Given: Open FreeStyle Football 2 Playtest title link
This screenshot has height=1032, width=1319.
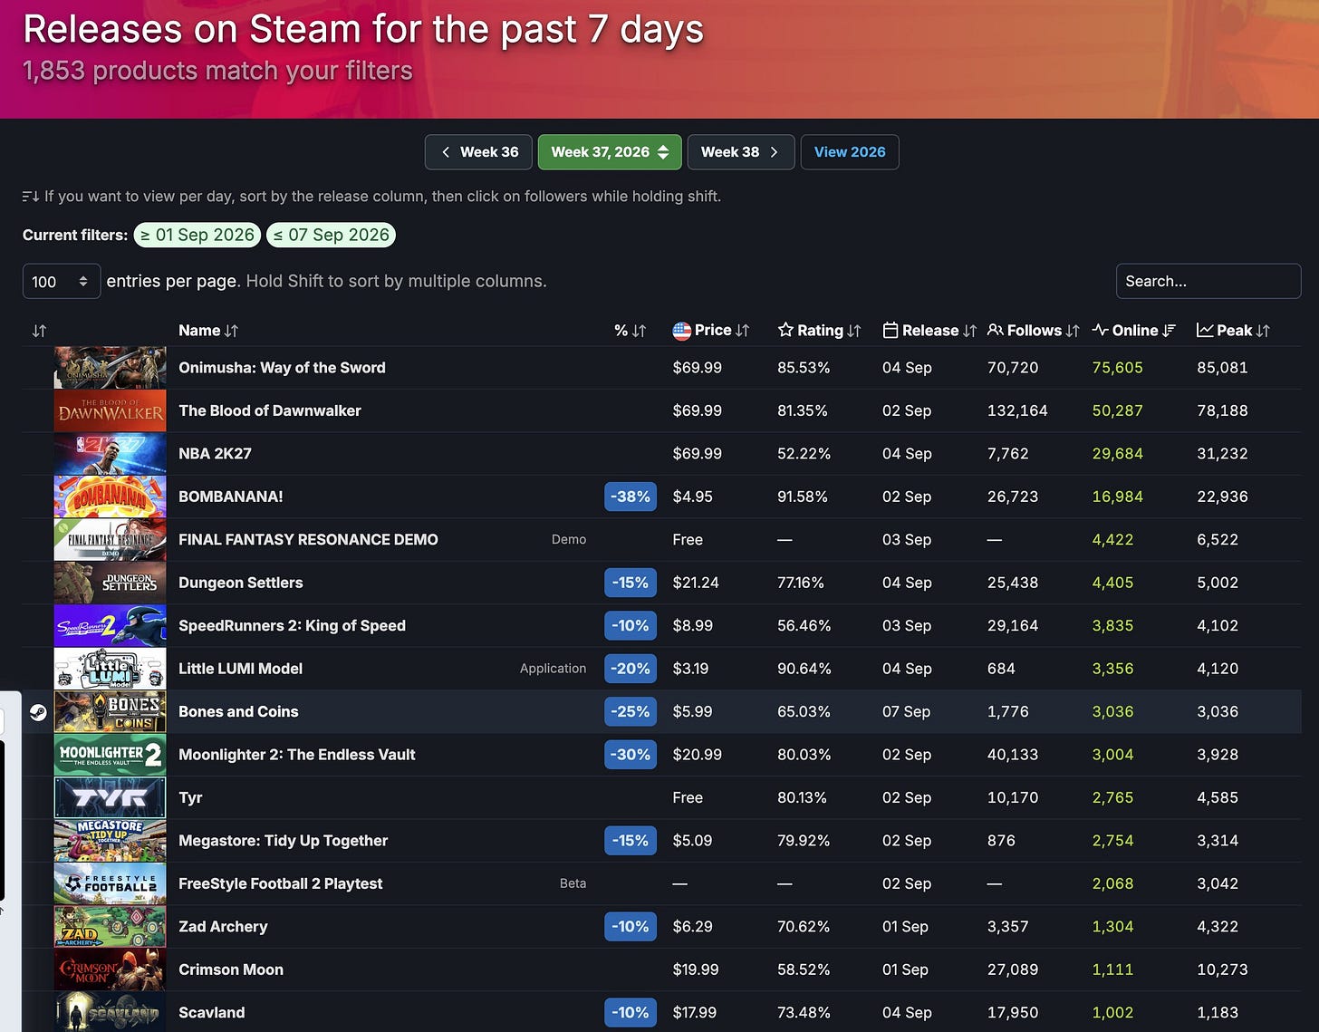Looking at the screenshot, I should pos(281,884).
